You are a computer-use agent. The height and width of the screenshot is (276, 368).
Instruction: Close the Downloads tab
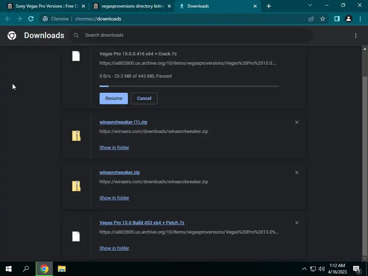pos(255,6)
